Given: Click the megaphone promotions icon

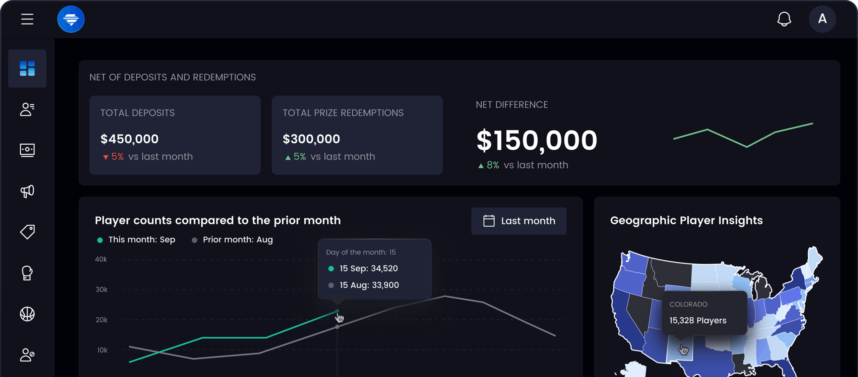Looking at the screenshot, I should [27, 191].
